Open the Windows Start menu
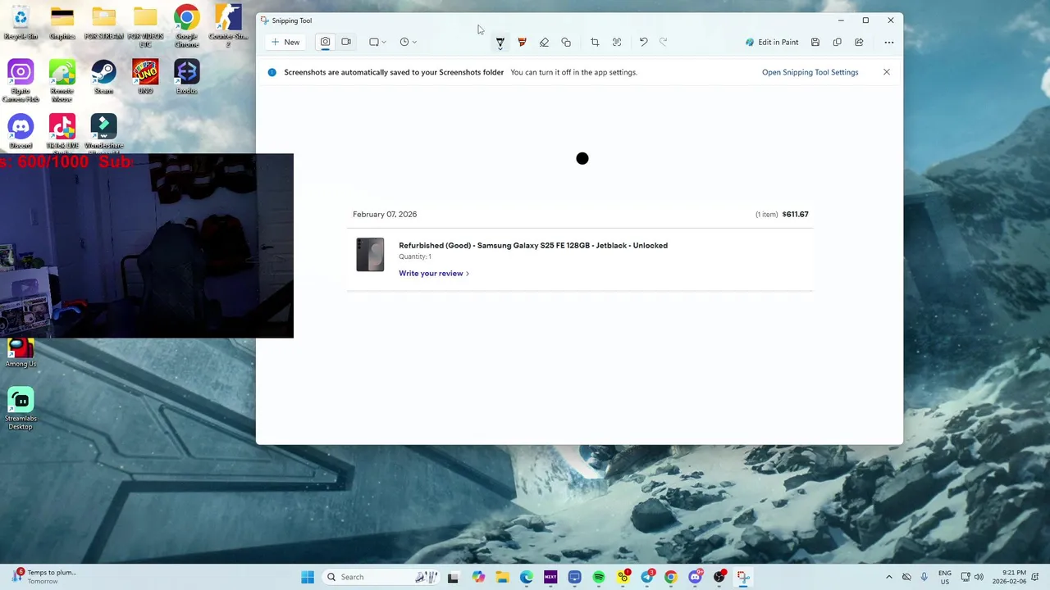1050x590 pixels. coord(308,577)
